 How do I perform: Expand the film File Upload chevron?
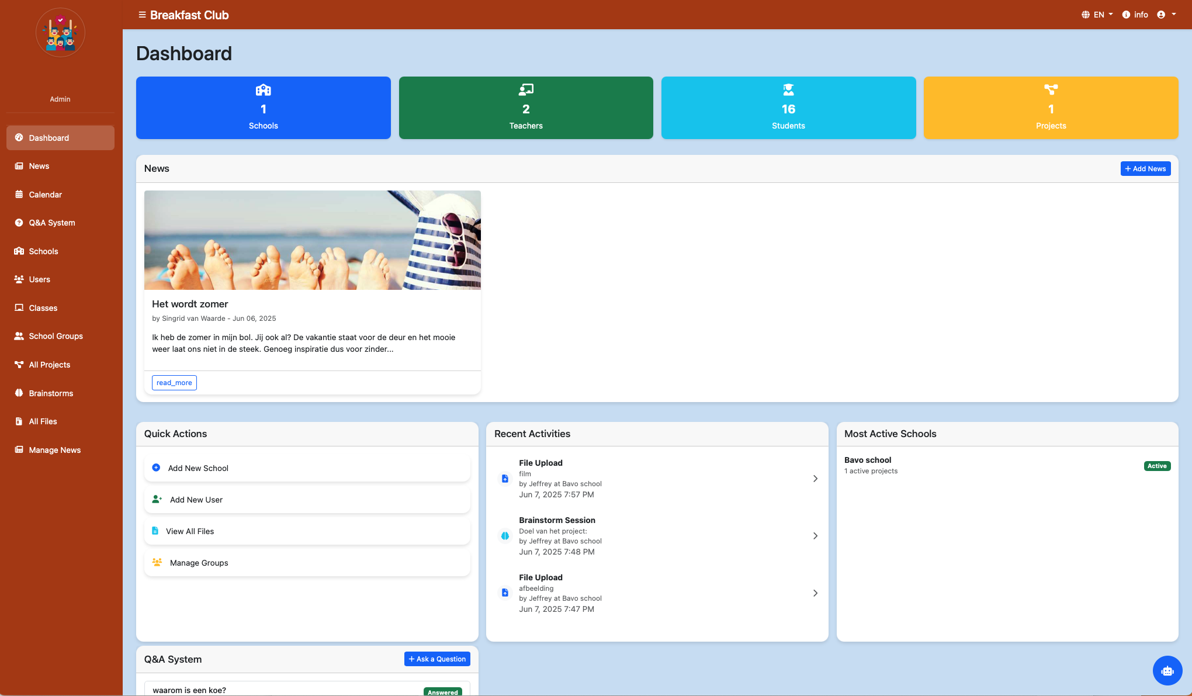click(x=815, y=479)
